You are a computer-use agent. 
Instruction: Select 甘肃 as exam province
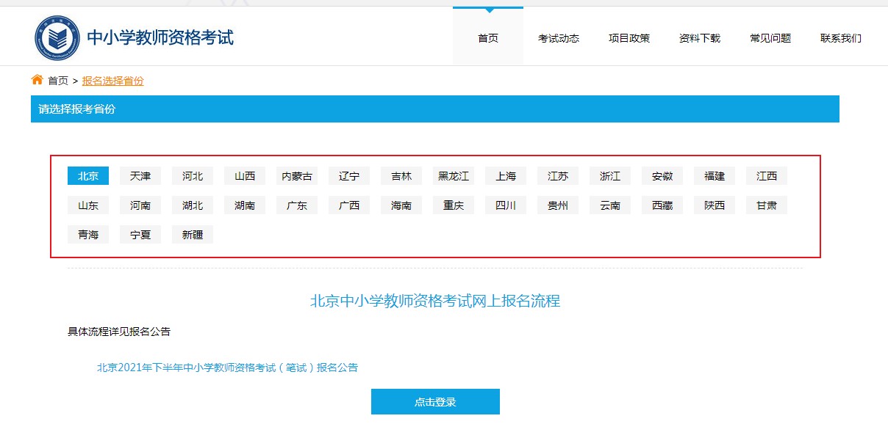pos(767,205)
